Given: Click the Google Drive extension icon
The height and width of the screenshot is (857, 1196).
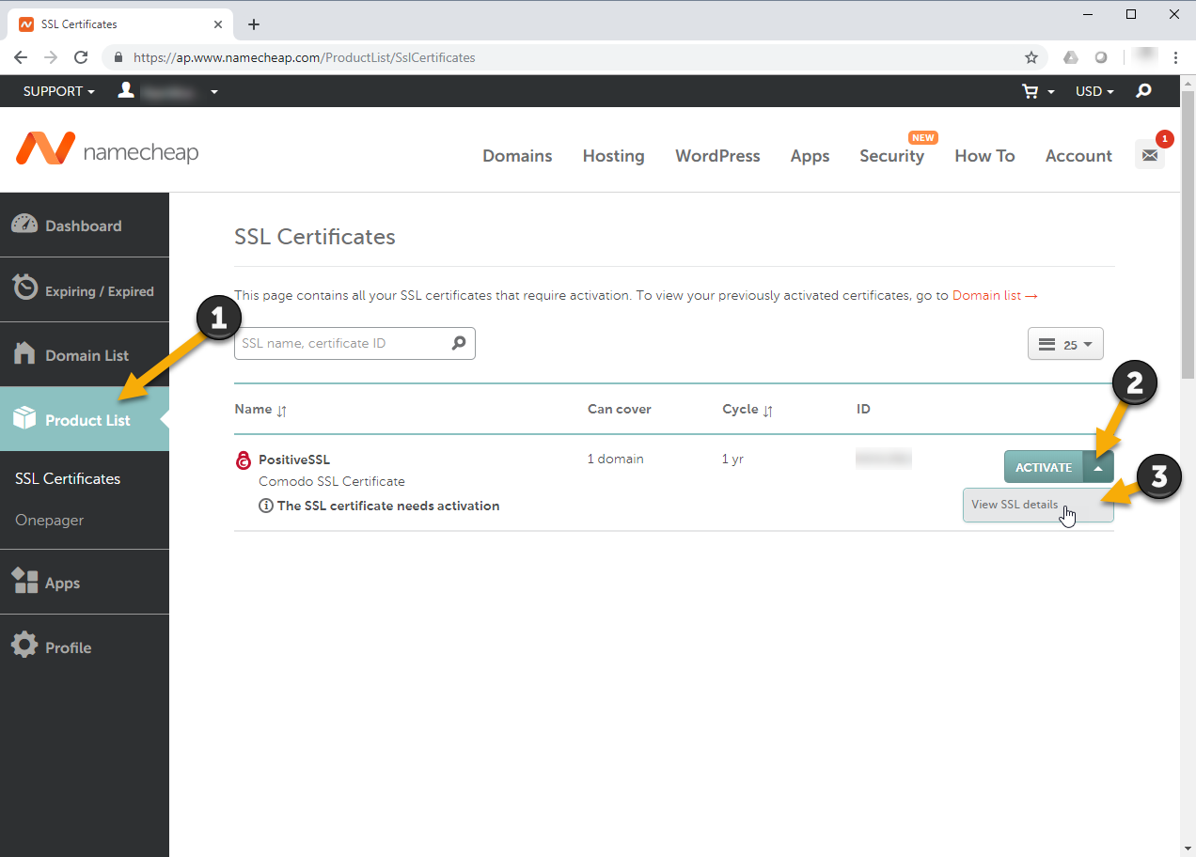Looking at the screenshot, I should [x=1071, y=57].
